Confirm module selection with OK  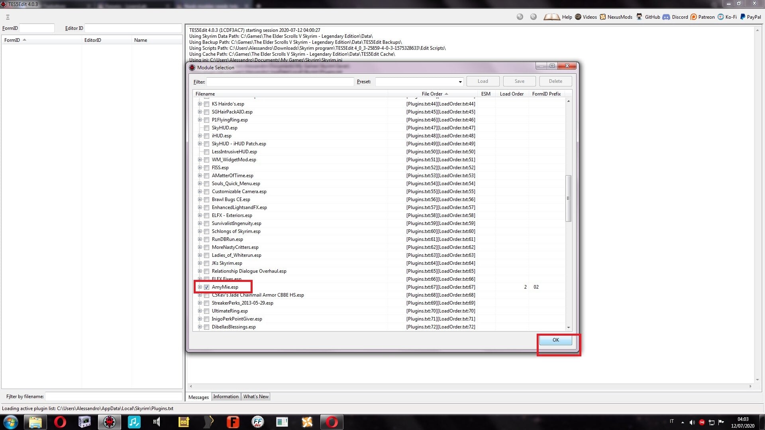[556, 340]
